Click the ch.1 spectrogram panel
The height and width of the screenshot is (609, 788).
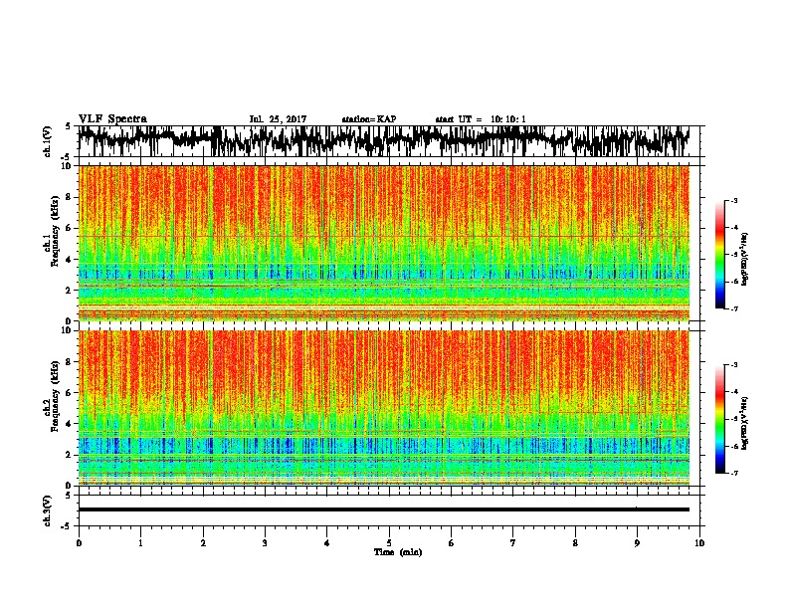tap(384, 243)
